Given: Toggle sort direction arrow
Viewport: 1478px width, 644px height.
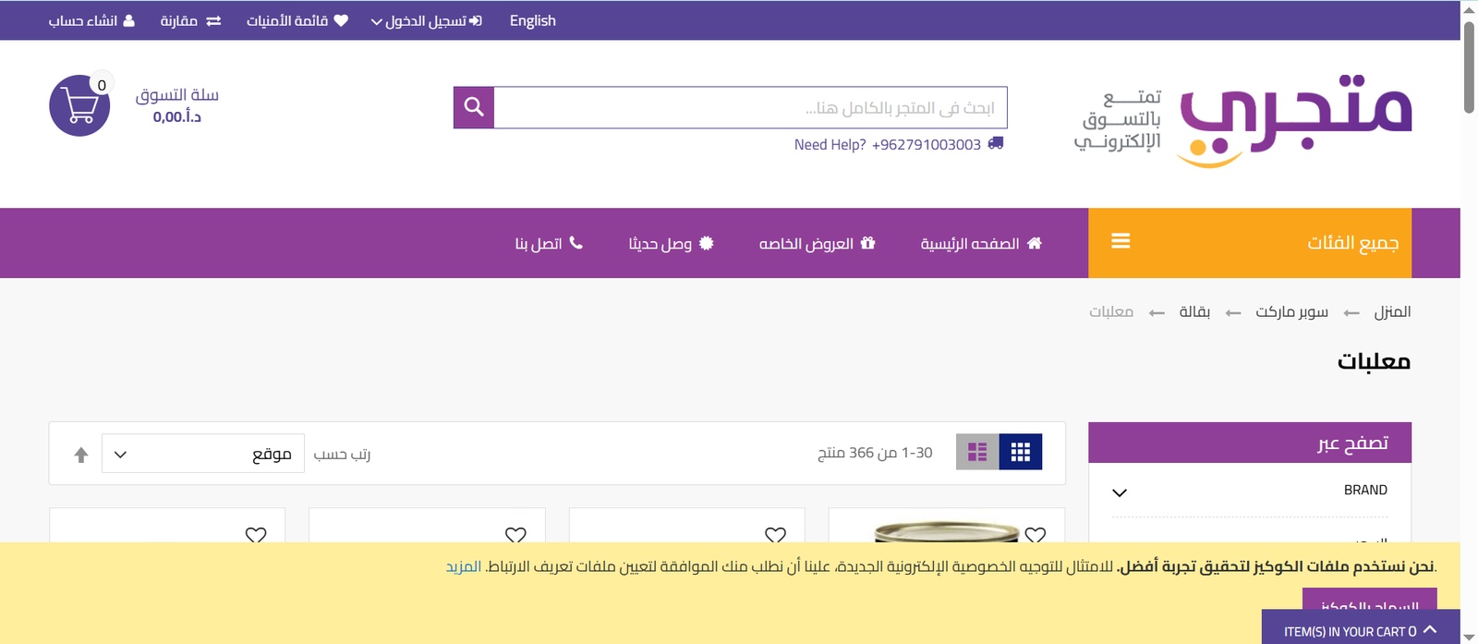Looking at the screenshot, I should pos(81,455).
